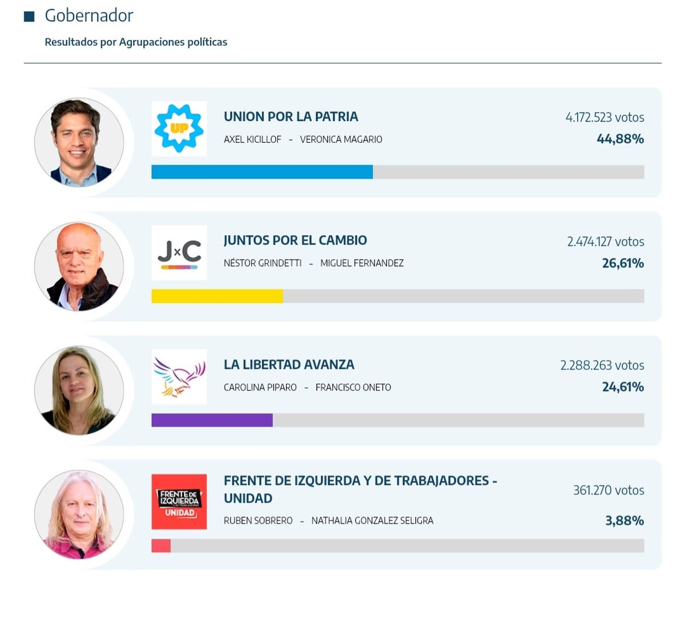The height and width of the screenshot is (617, 685).
Task: Click the Frente de Izquierda Unidad logo
Action: pyautogui.click(x=179, y=501)
